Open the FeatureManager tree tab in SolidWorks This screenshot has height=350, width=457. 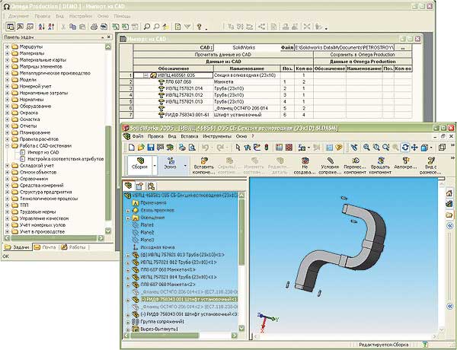coord(128,186)
